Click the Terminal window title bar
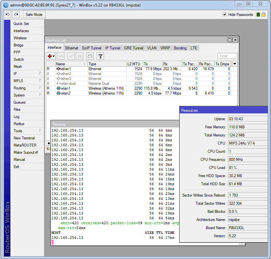 click(115, 124)
